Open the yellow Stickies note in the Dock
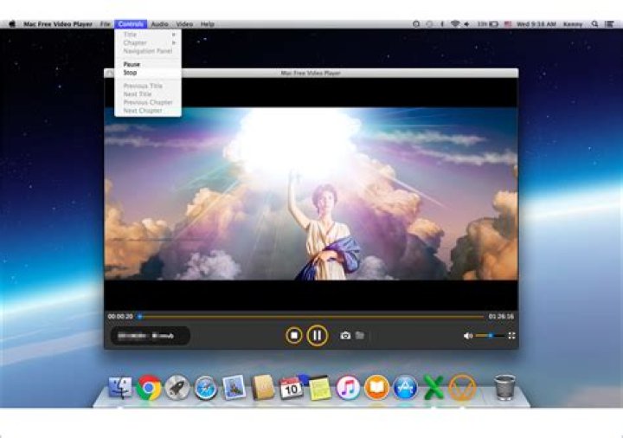Viewport: 623px width, 438px height. [320, 388]
